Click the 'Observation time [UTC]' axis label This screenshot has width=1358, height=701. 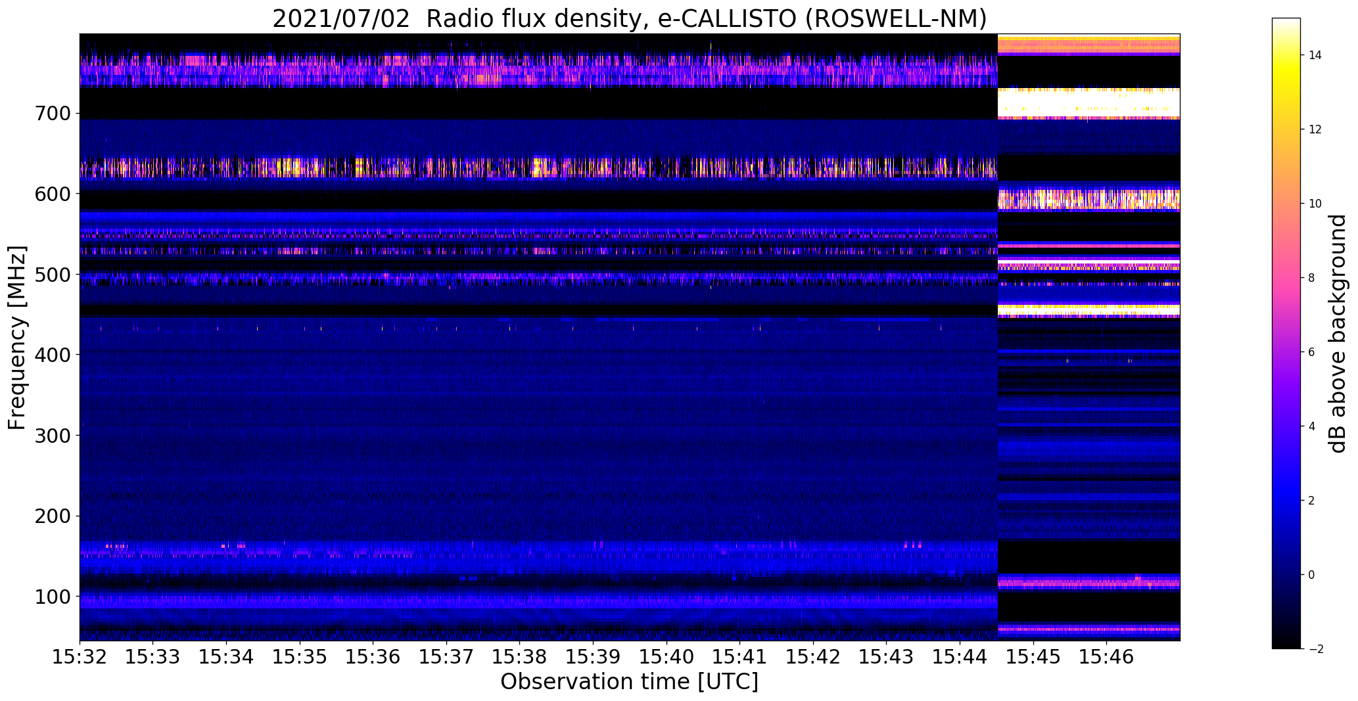click(629, 682)
